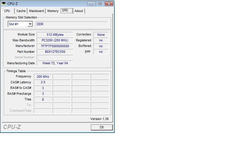Click the Manufacturing Date label
The image size is (247, 154).
pyautogui.click(x=21, y=63)
